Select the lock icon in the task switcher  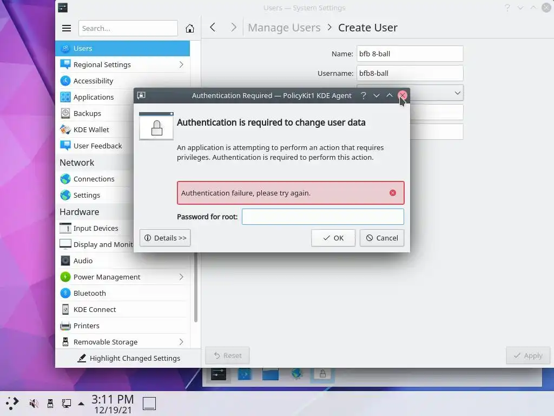click(322, 374)
